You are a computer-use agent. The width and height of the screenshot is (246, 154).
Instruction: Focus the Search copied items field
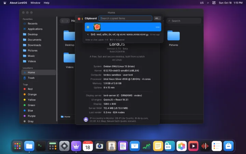tap(125, 18)
